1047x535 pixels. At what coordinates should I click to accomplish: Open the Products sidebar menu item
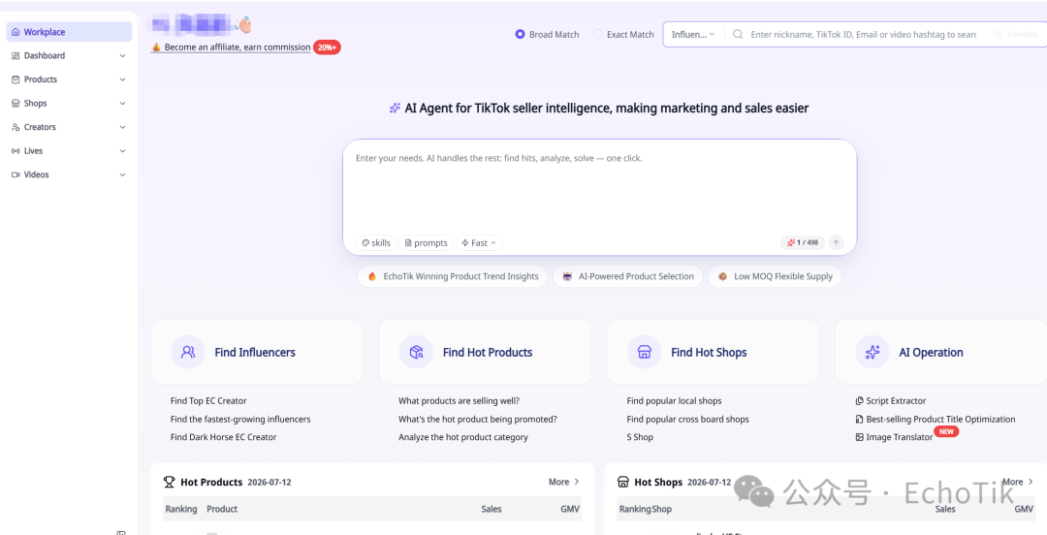click(x=69, y=79)
